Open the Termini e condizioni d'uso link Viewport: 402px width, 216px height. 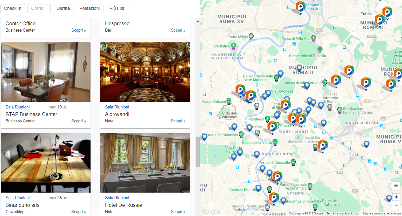tap(343, 213)
